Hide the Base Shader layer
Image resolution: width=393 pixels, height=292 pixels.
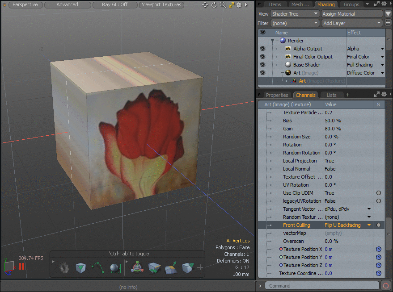tap(263, 64)
